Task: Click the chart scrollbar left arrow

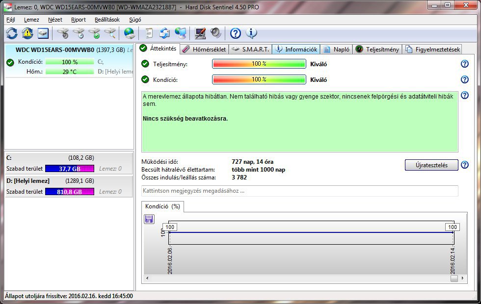Action: tap(147, 279)
